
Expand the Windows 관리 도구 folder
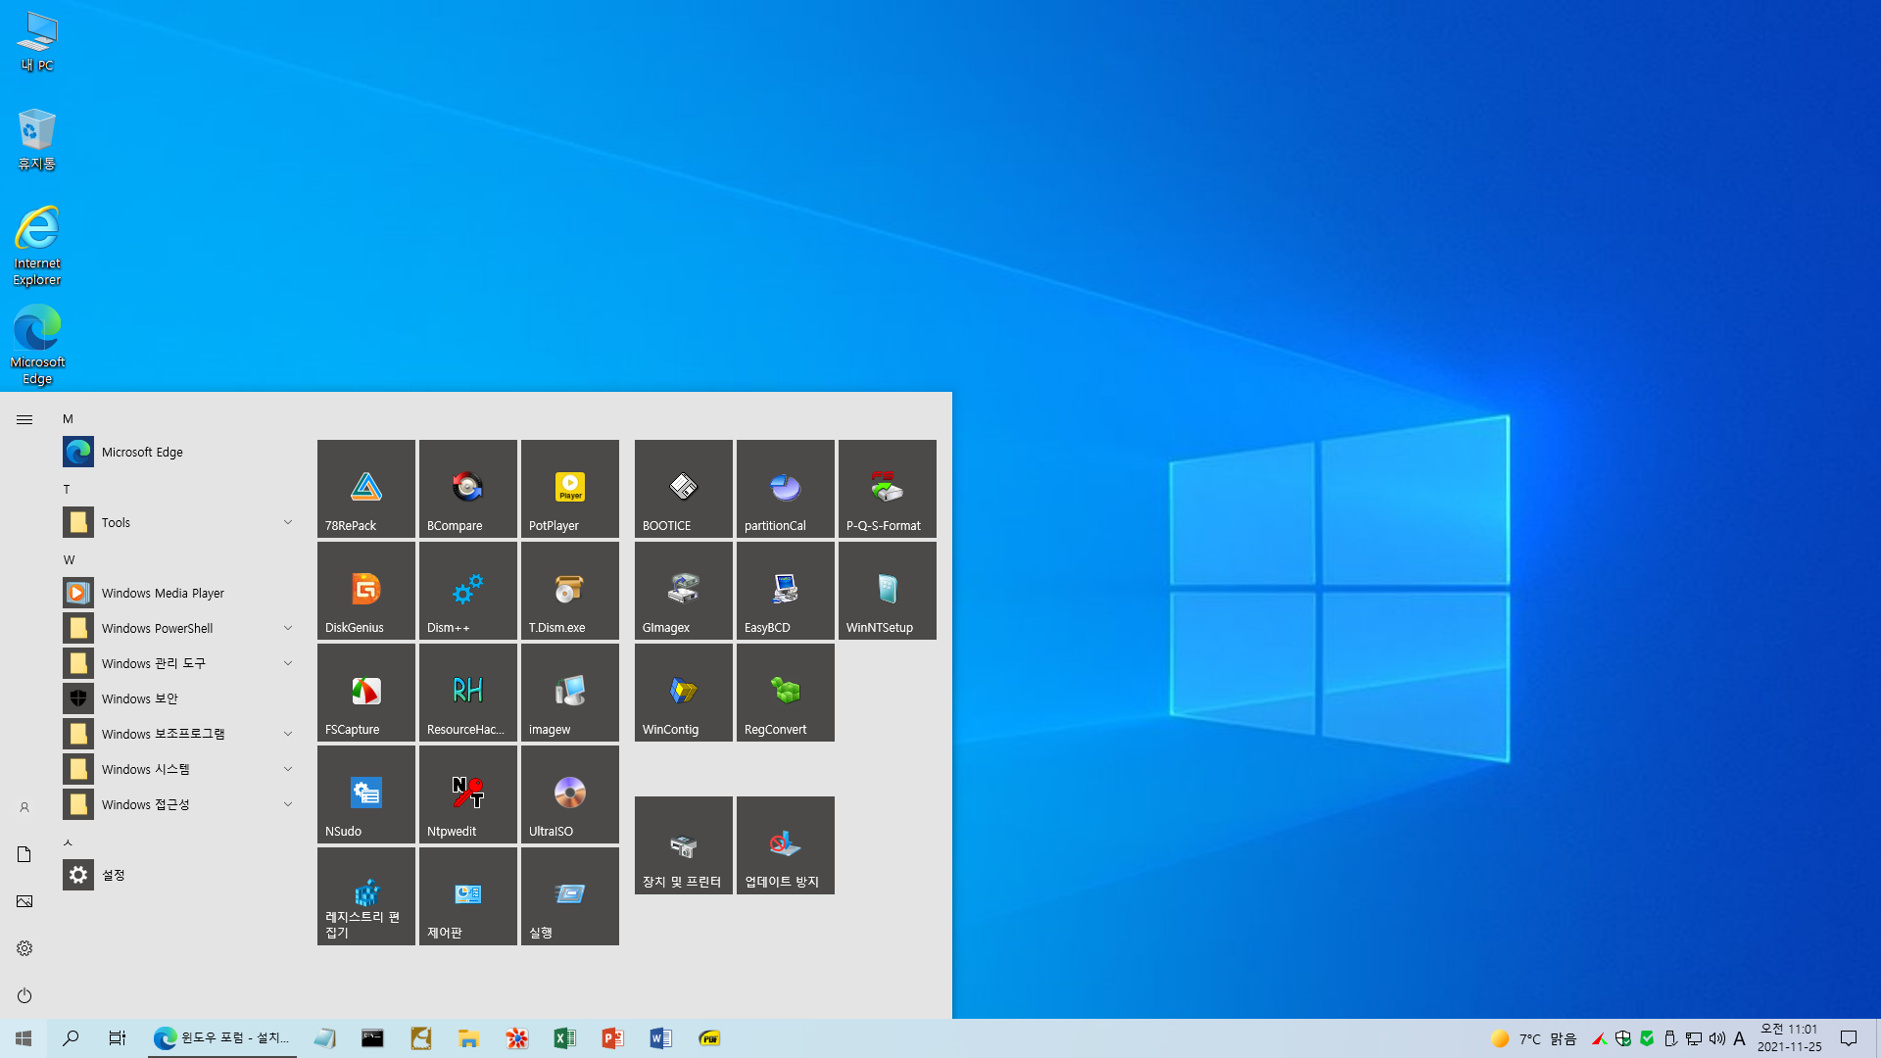click(x=180, y=663)
